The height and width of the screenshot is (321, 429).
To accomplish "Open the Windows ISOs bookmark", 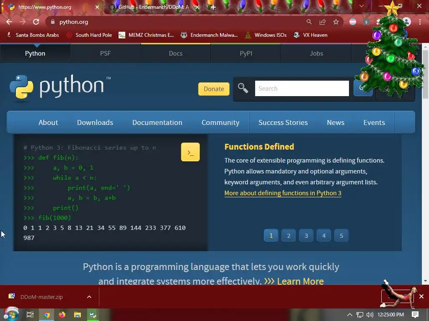I will coord(266,35).
